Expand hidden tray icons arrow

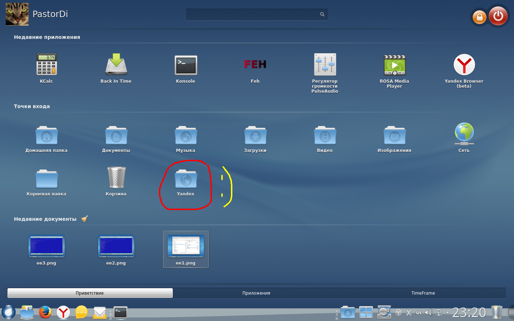tap(448, 312)
